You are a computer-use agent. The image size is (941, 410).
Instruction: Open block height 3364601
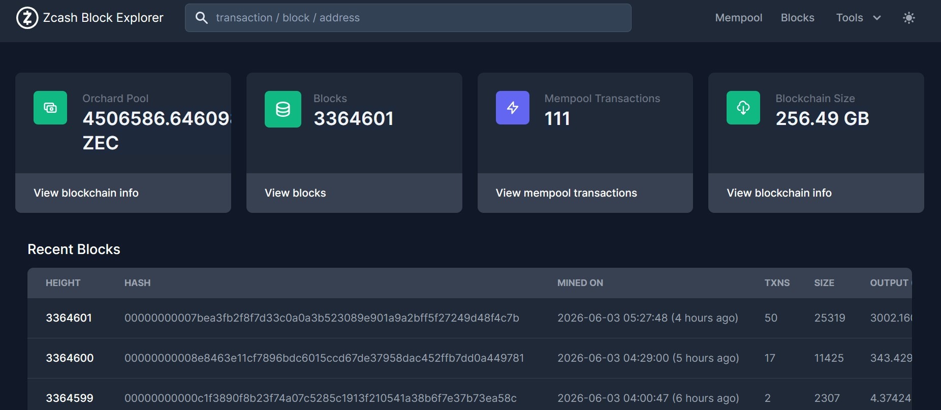click(69, 318)
